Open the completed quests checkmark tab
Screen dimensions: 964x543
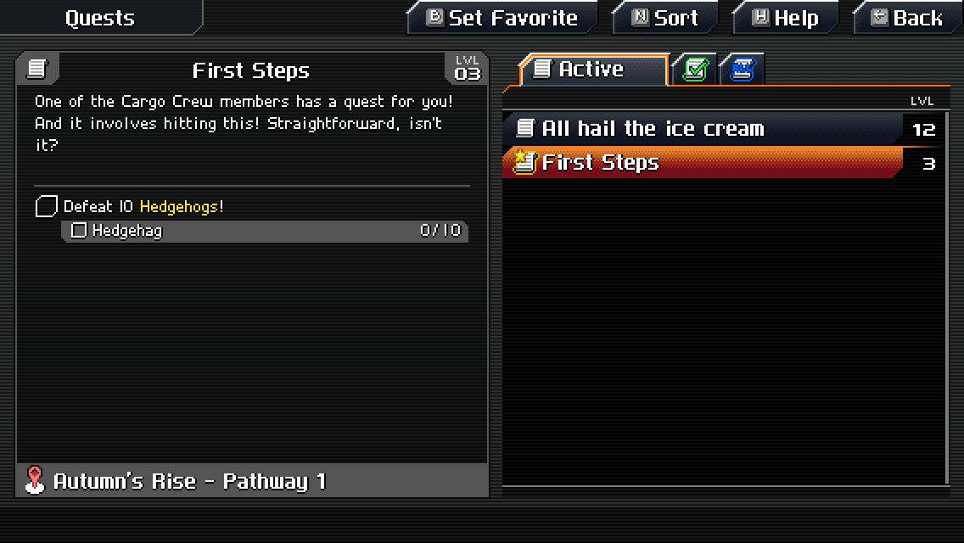(695, 70)
